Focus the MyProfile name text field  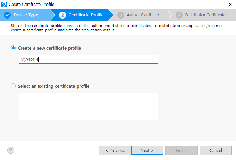tap(88, 59)
